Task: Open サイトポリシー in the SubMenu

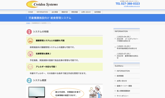Action: pyautogui.click(x=123, y=96)
